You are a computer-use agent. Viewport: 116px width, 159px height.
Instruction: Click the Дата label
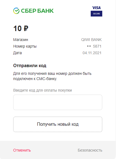(x=17, y=53)
